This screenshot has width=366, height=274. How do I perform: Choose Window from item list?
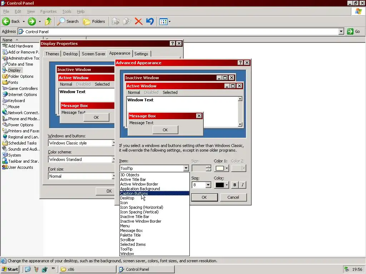(x=154, y=254)
